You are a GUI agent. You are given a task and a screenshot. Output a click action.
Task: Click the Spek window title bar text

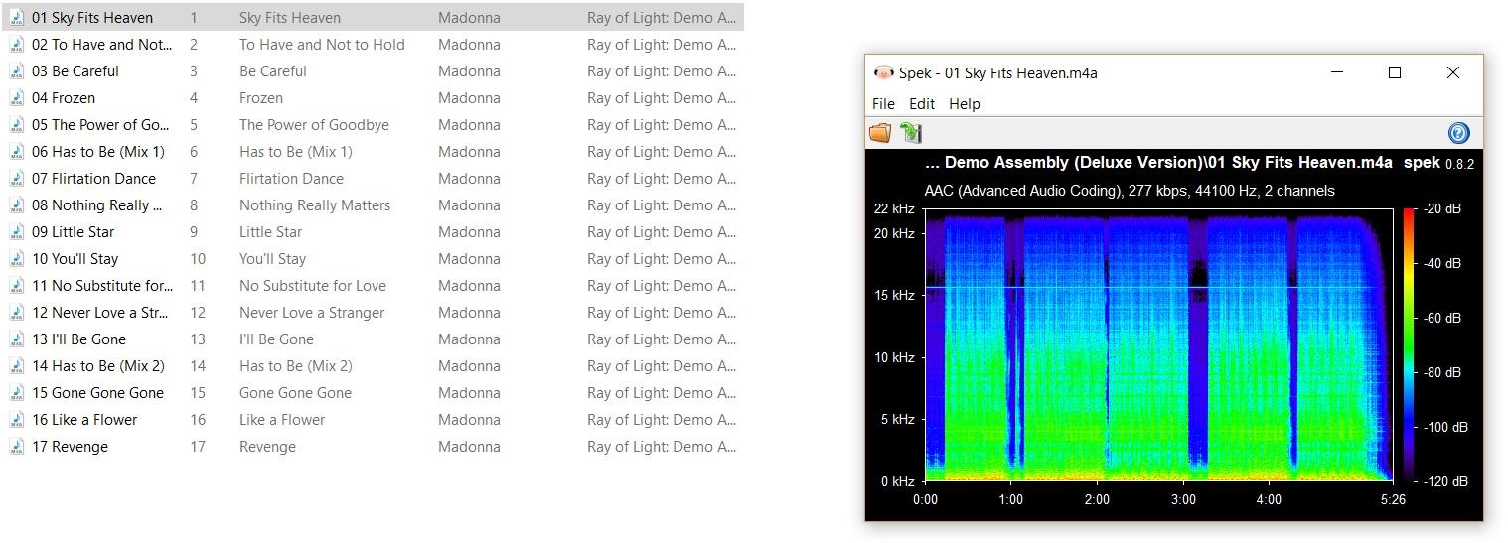[x=997, y=72]
